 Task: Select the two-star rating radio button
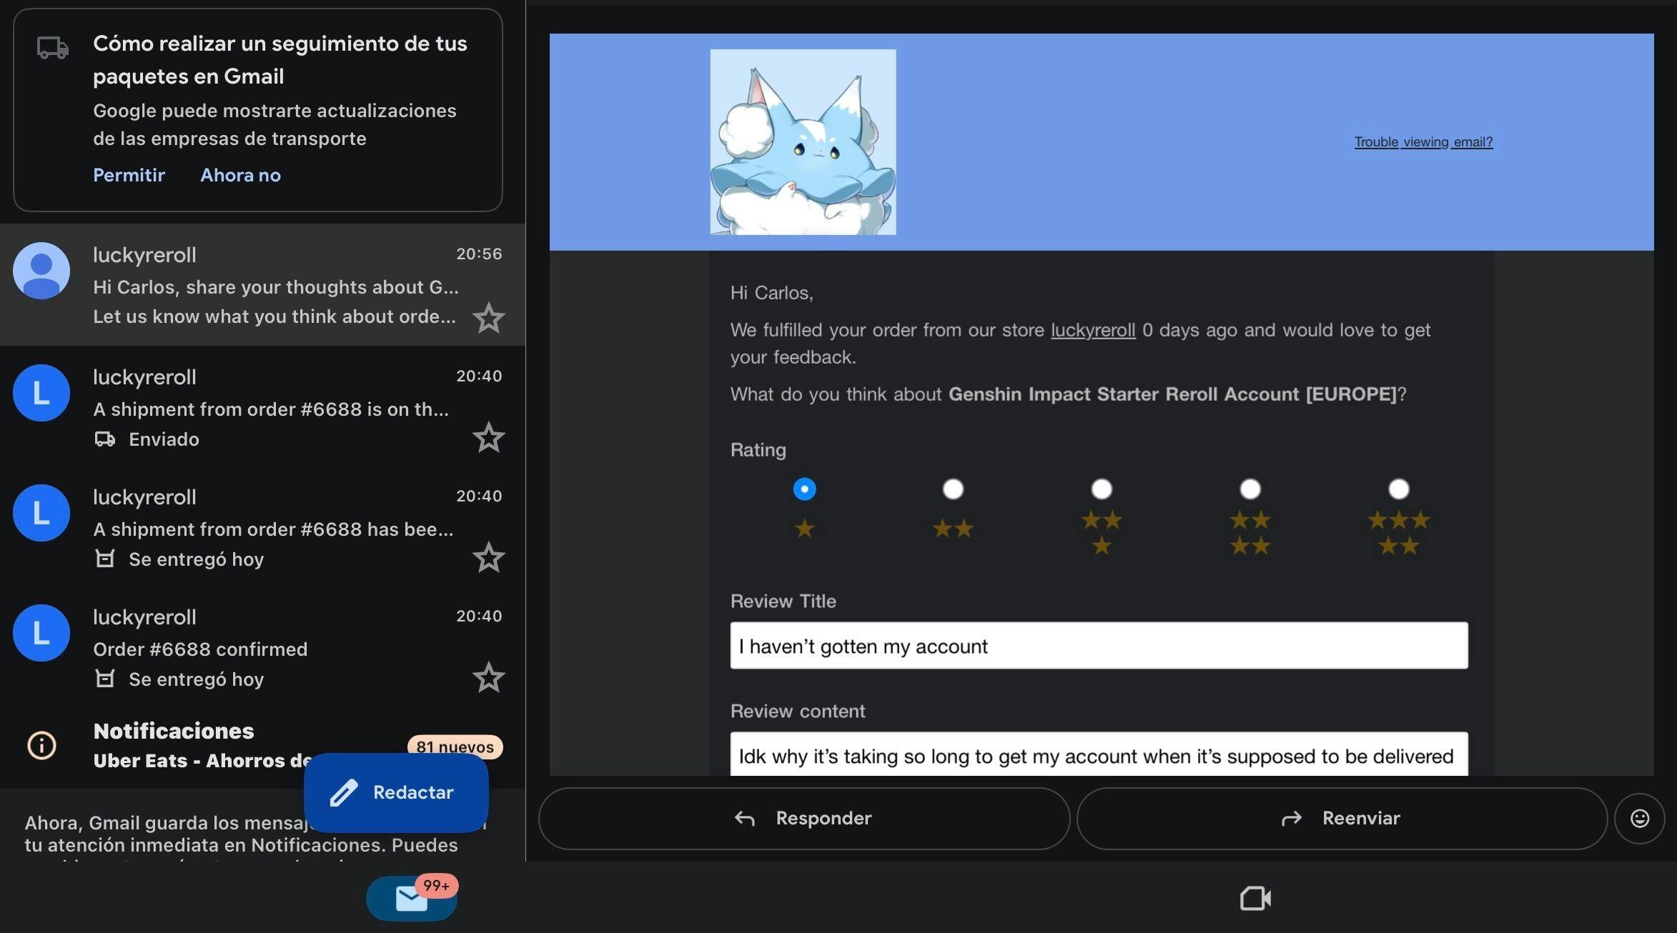tap(953, 489)
